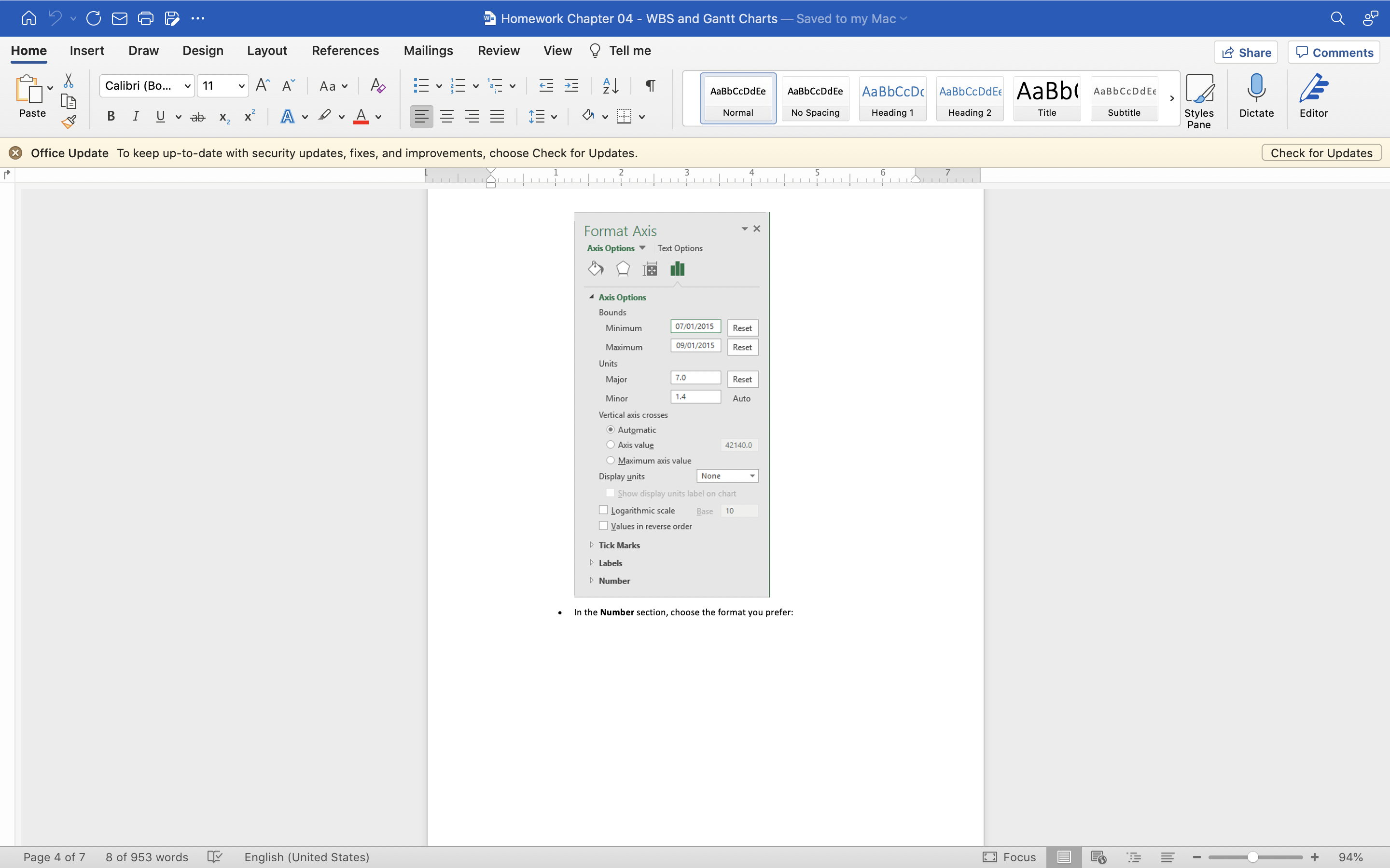Screen dimensions: 1390x868
Task: Switch to the References tab
Action: (345, 51)
